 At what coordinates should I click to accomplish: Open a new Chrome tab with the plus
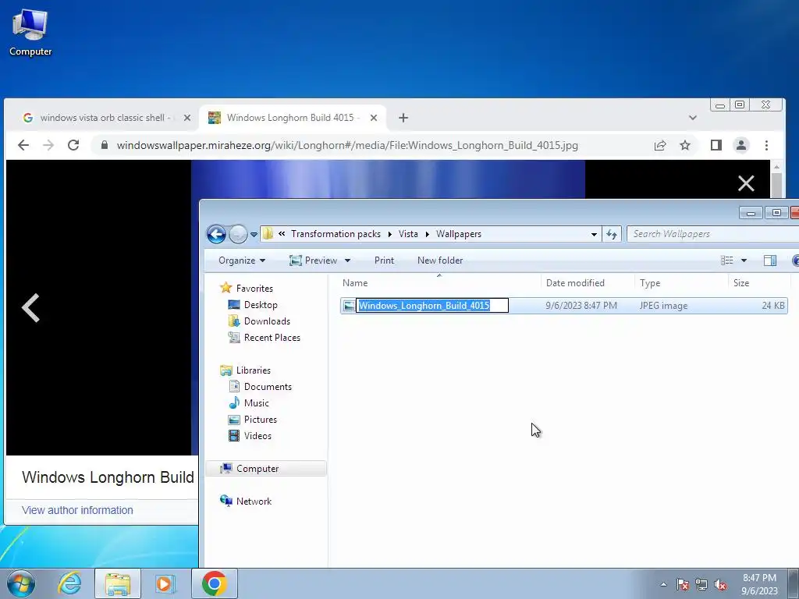[x=403, y=118]
